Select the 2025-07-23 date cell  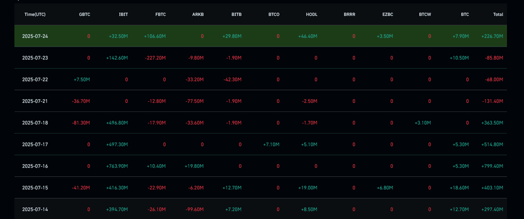[x=35, y=58]
